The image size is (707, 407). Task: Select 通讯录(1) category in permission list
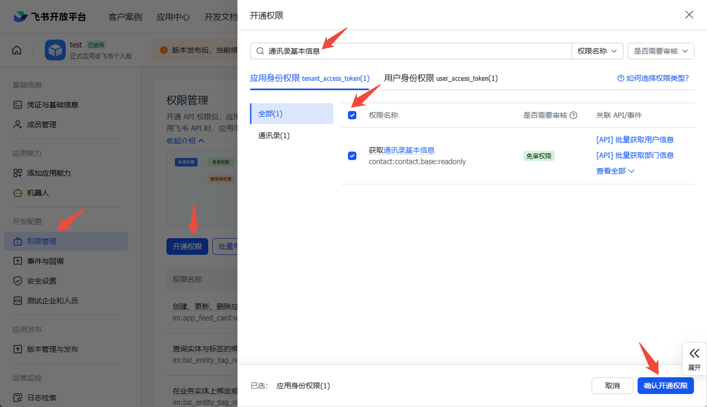point(274,135)
